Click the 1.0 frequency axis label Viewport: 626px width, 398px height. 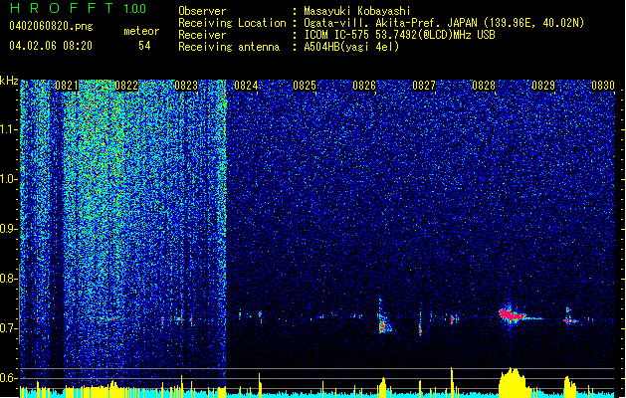point(9,179)
